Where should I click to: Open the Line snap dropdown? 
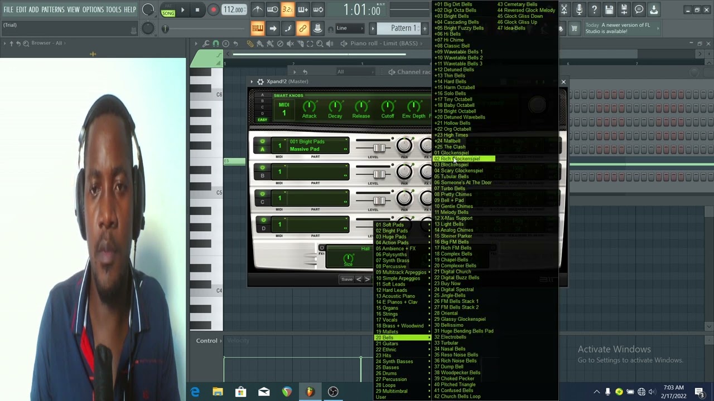pyautogui.click(x=350, y=28)
